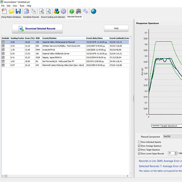
Task: Click the speech bubbles forum icon
Action: click(86, 11)
